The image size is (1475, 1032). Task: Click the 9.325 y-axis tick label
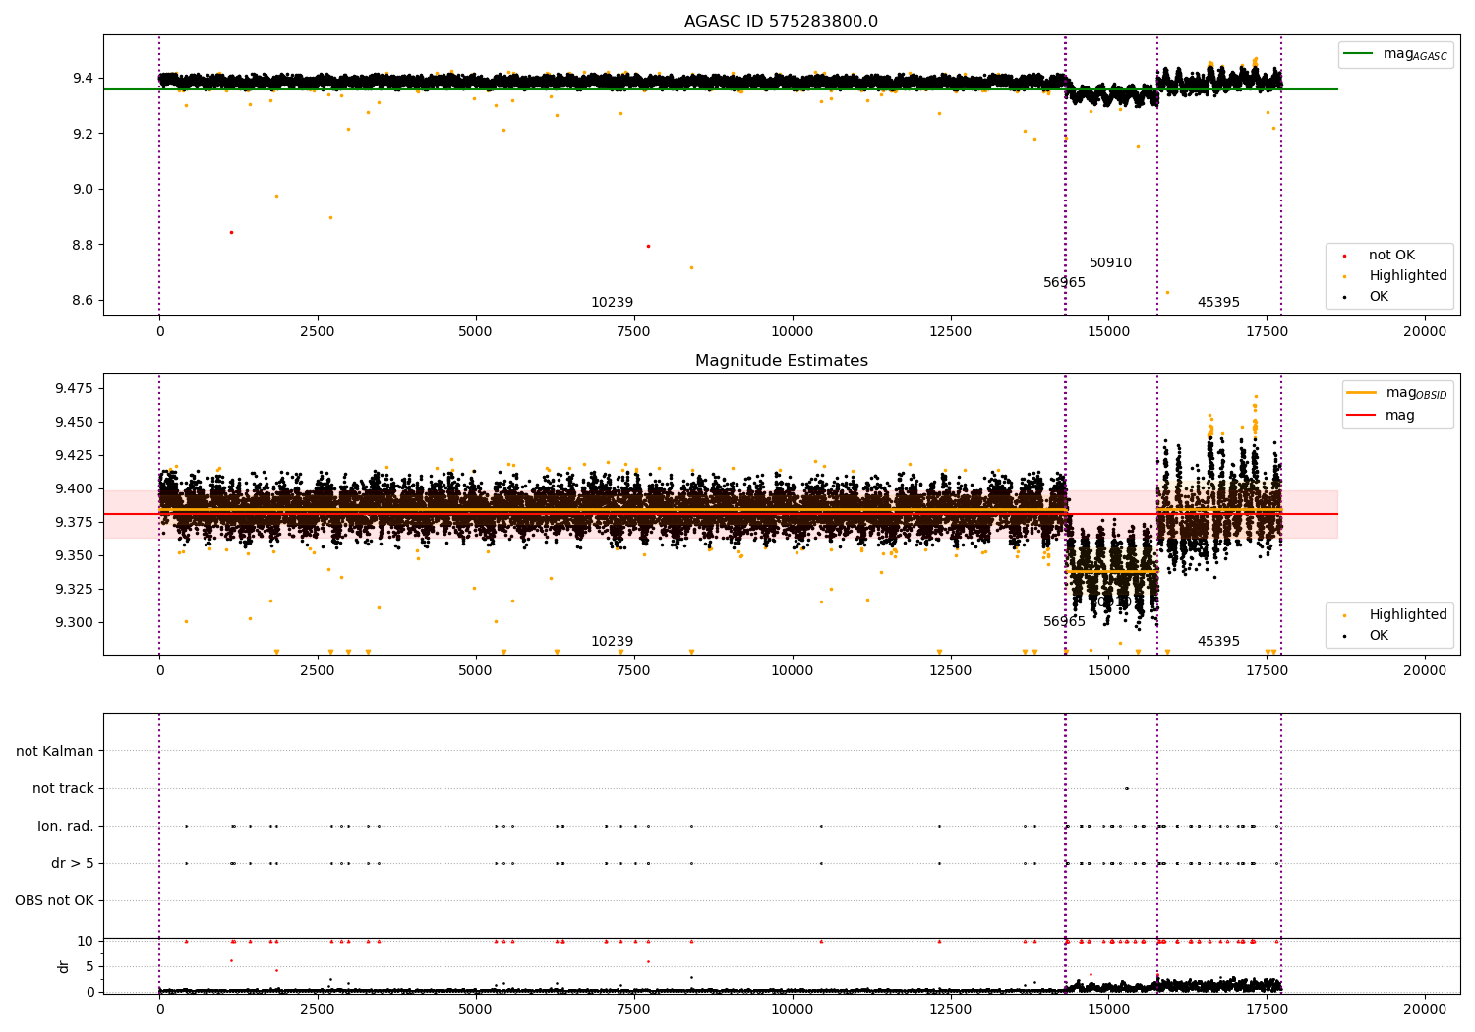tap(74, 590)
